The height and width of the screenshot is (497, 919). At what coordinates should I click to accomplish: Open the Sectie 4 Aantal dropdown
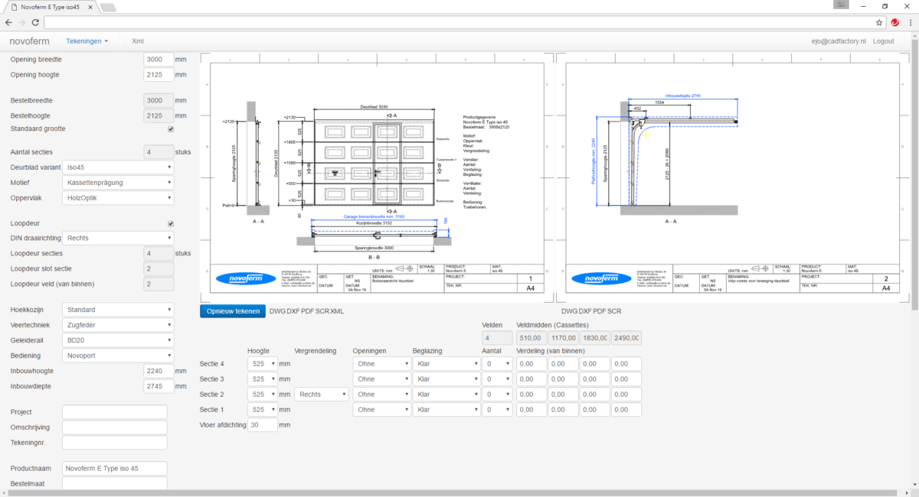497,364
